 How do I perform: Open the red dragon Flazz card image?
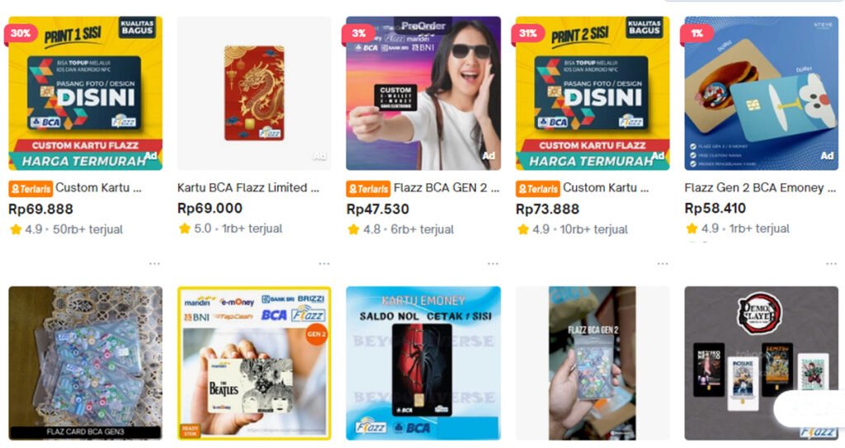[254, 93]
